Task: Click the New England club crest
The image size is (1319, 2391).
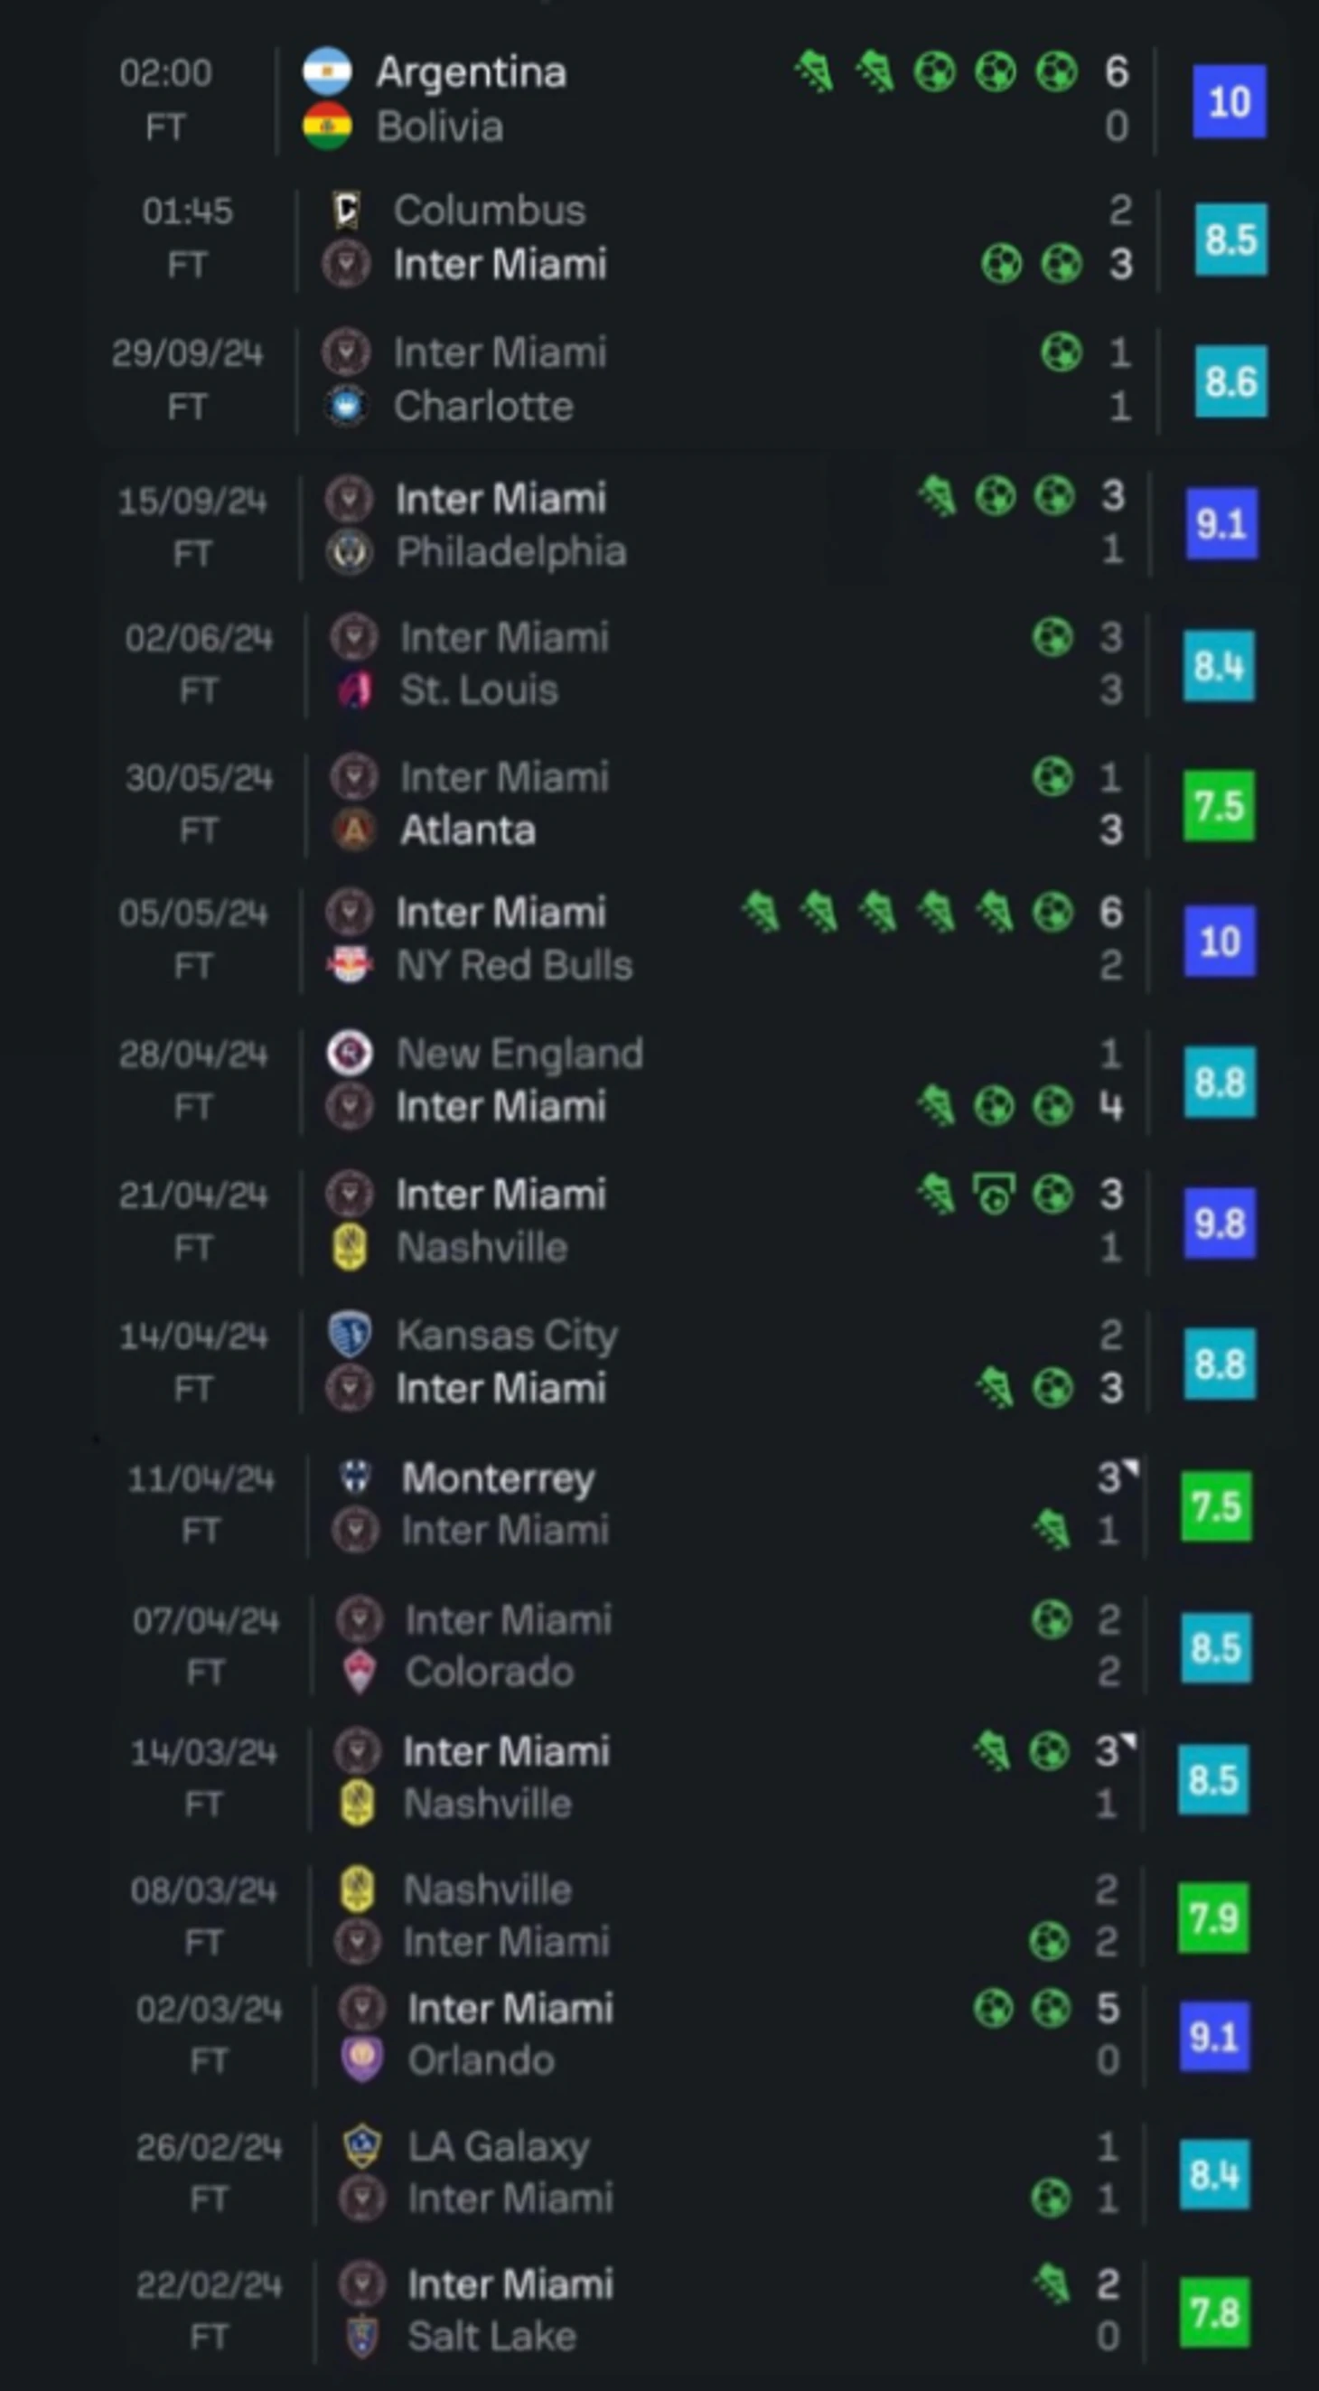Action: [x=350, y=1054]
